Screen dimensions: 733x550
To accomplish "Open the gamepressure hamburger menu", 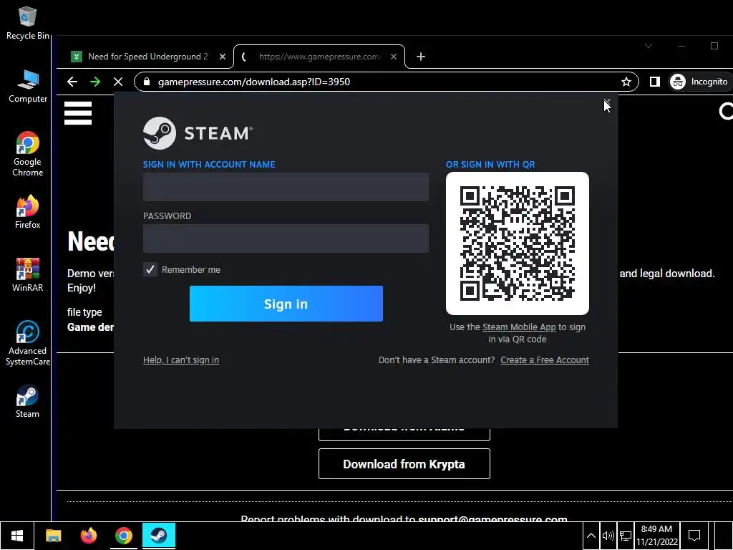I will (78, 113).
